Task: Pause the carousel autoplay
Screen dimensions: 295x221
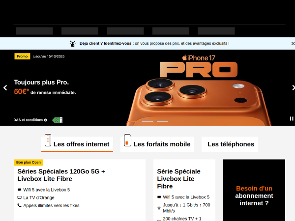Action: point(292,118)
